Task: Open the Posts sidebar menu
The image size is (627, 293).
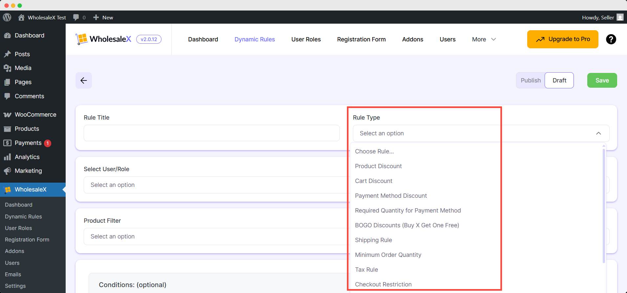Action: (33, 54)
